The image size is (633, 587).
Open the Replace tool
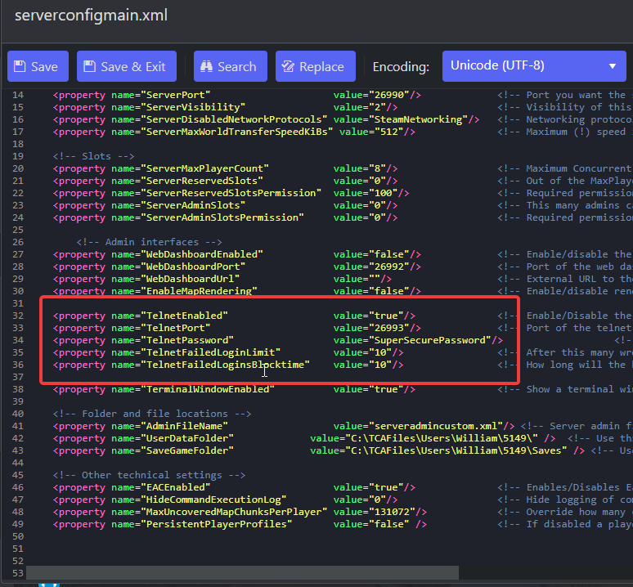(x=316, y=66)
